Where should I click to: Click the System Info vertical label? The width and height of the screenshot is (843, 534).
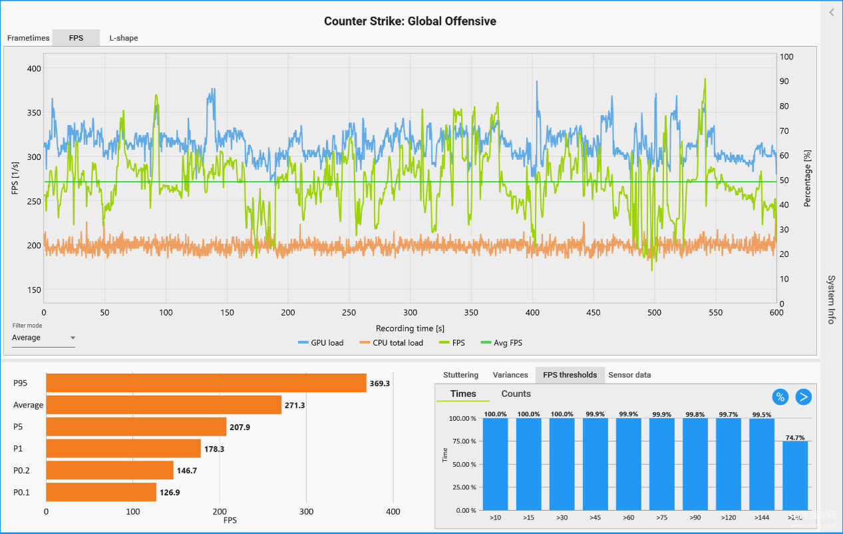pos(831,300)
